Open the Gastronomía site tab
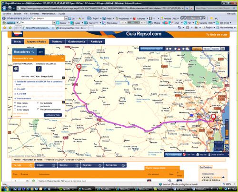 tap(77, 41)
